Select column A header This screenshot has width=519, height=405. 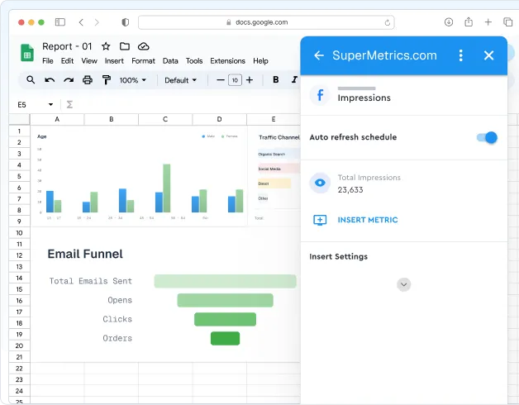(x=57, y=119)
